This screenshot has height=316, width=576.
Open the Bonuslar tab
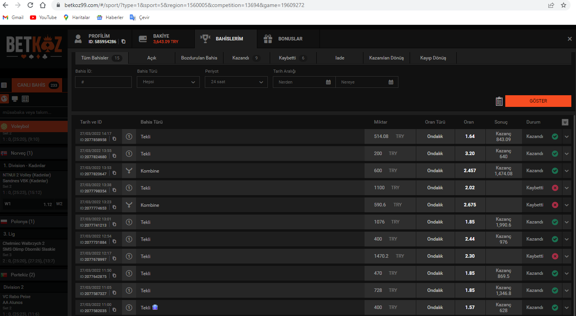pos(288,39)
